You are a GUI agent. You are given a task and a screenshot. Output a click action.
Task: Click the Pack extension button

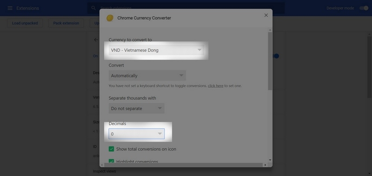[x=66, y=23]
